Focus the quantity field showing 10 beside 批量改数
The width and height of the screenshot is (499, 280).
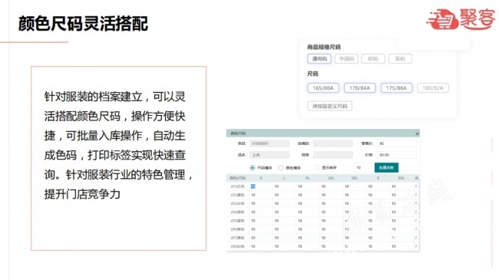(363, 168)
